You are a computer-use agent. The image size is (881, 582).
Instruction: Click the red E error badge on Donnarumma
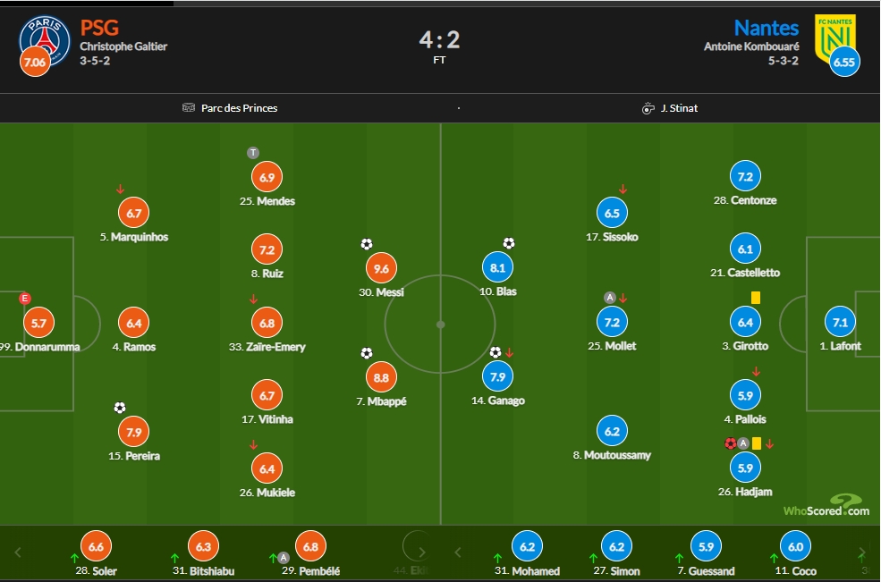pyautogui.click(x=25, y=299)
